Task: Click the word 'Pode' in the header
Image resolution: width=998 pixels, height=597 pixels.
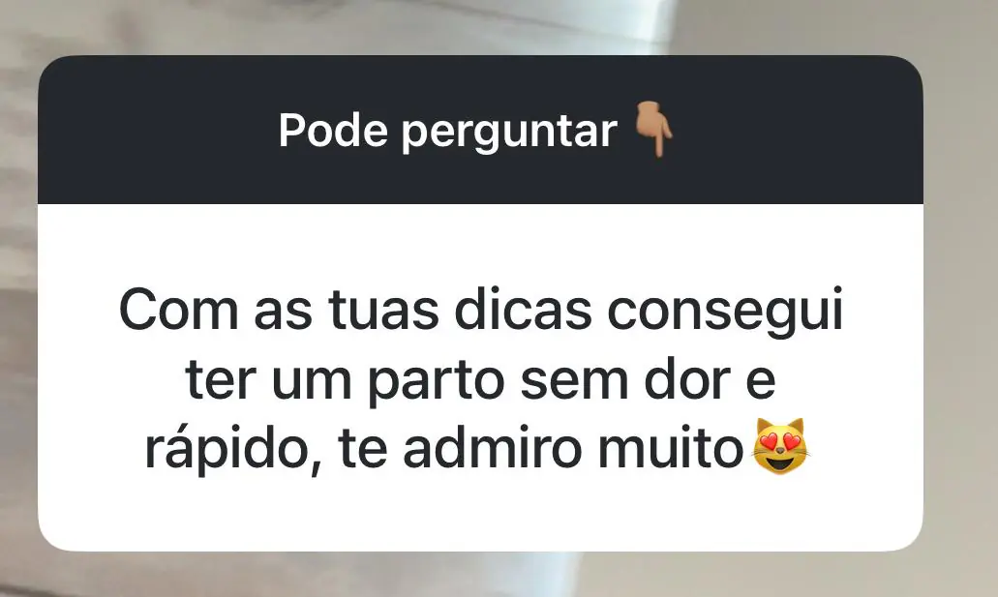Action: coord(333,131)
